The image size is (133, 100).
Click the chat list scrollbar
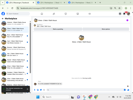[x=30, y=48]
